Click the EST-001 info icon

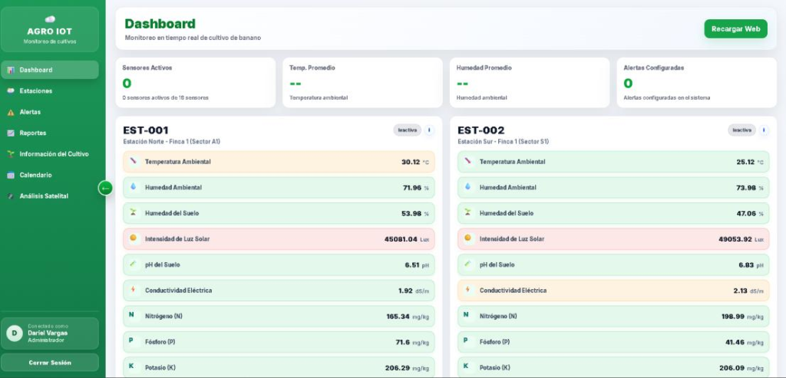tap(429, 130)
